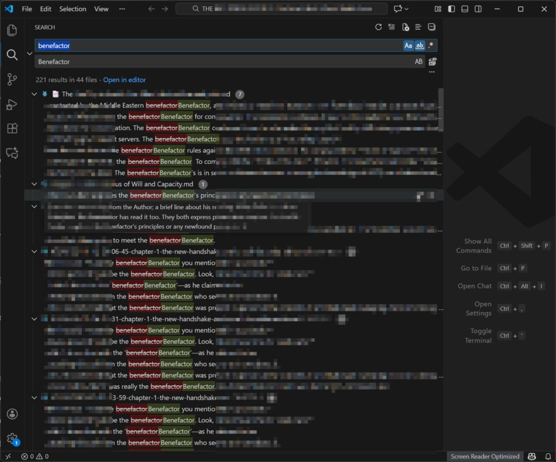Click 'Open in editor' link
This screenshot has height=462, width=556.
(124, 80)
